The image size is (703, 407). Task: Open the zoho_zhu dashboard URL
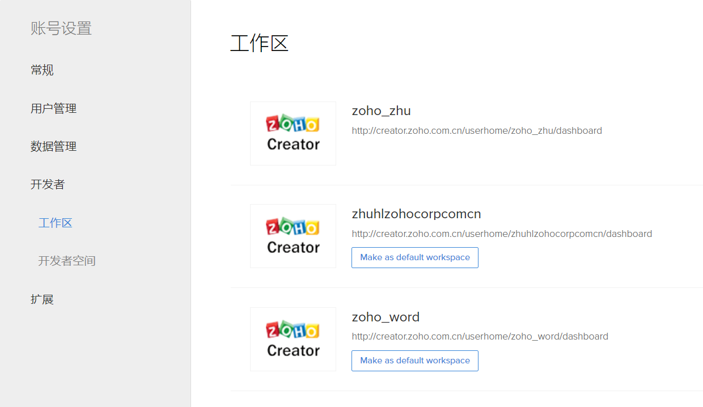point(476,131)
